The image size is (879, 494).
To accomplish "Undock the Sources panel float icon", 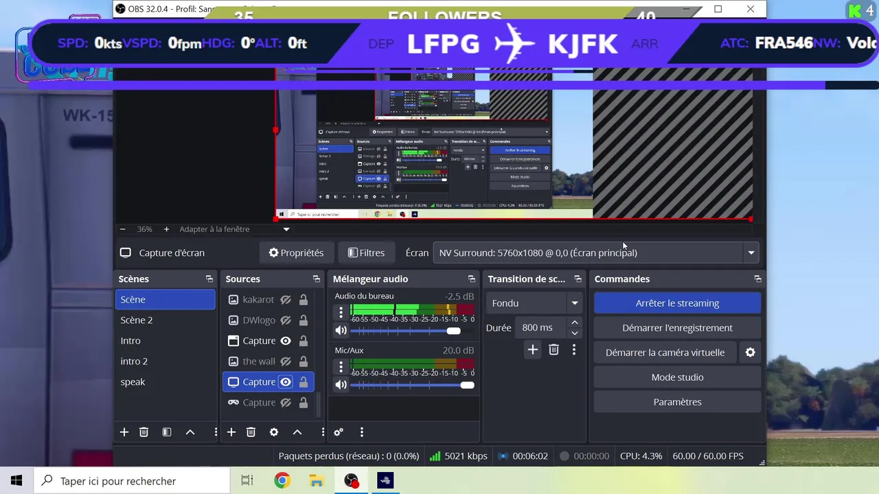I will tap(317, 279).
